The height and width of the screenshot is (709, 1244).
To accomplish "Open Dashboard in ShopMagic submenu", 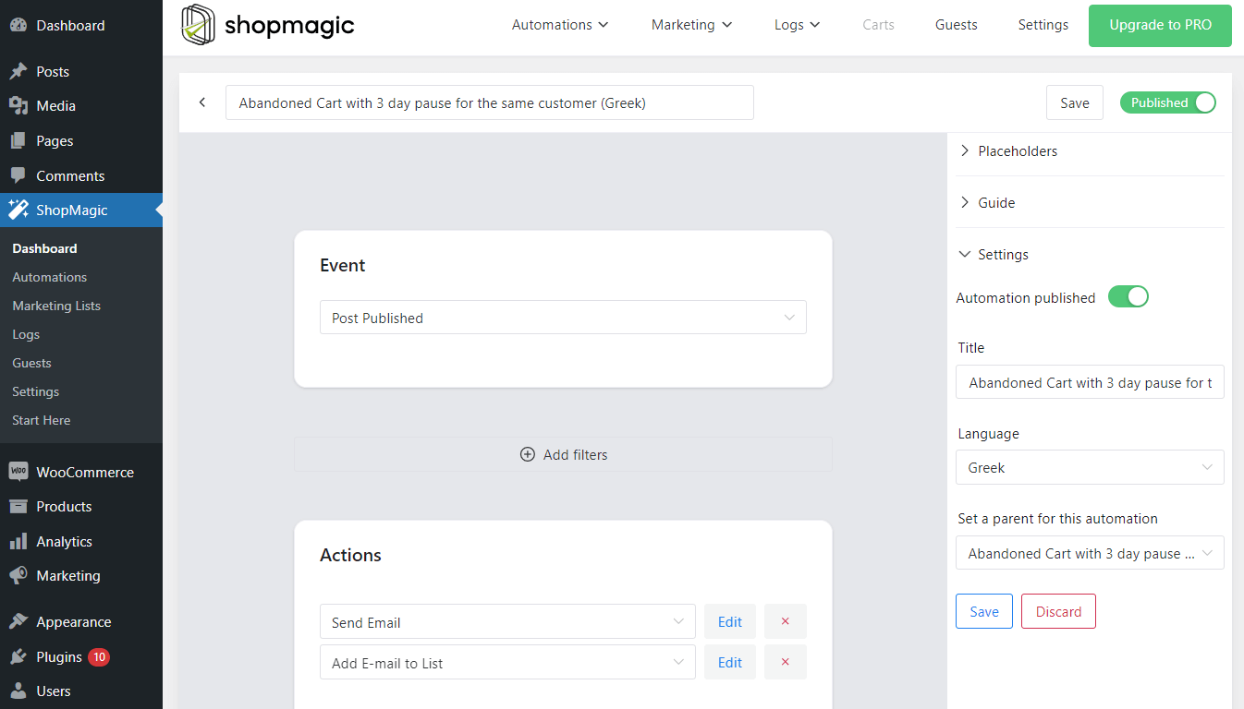I will pyautogui.click(x=44, y=248).
